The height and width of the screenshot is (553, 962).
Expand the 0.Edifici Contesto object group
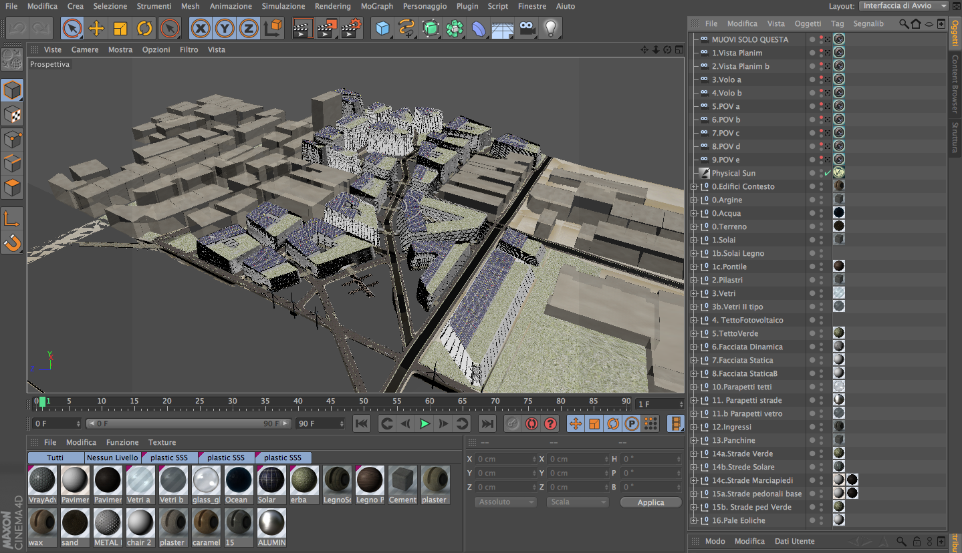point(693,186)
